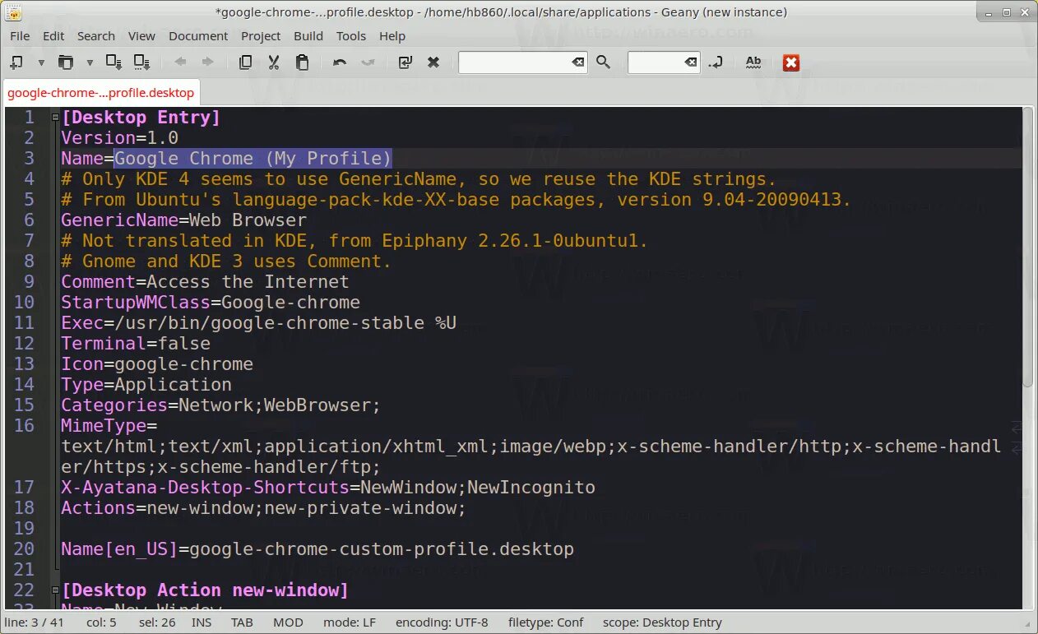Click the 'Terminal=false' line
1038x634 pixels.
pos(136,344)
